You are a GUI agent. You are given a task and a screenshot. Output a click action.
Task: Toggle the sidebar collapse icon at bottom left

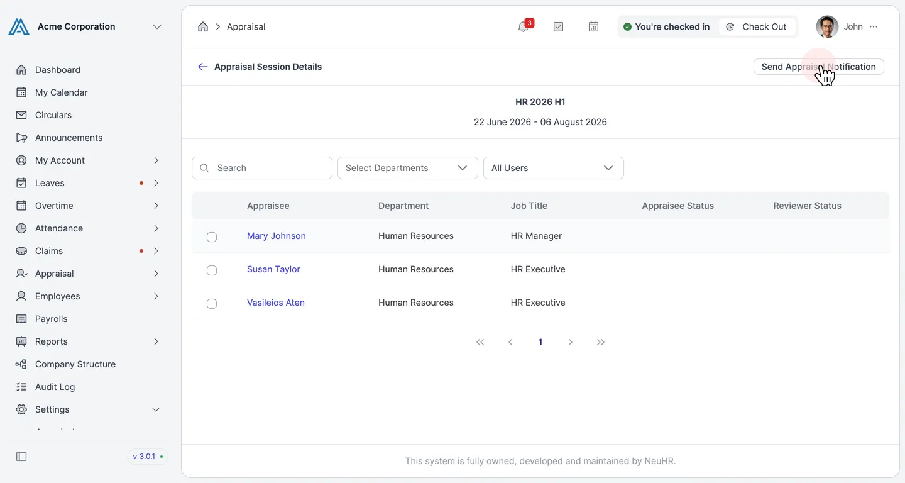(21, 457)
